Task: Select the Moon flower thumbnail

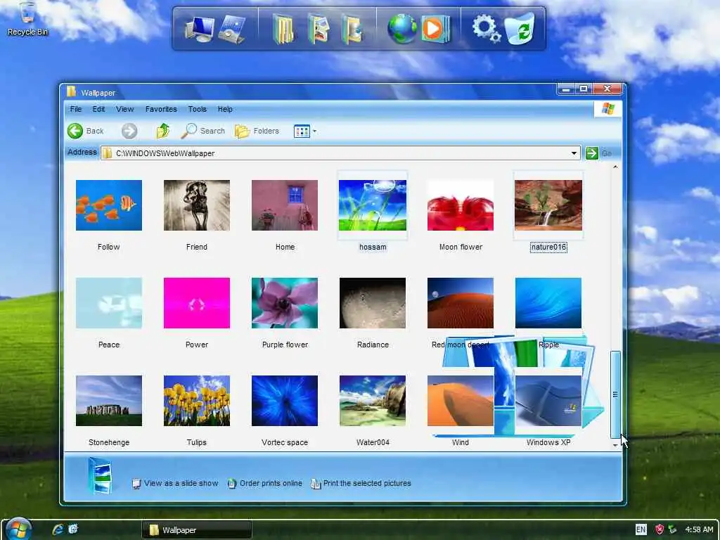Action: pos(461,205)
